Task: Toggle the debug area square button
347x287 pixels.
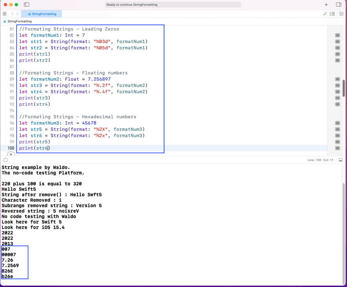Action: point(5,160)
